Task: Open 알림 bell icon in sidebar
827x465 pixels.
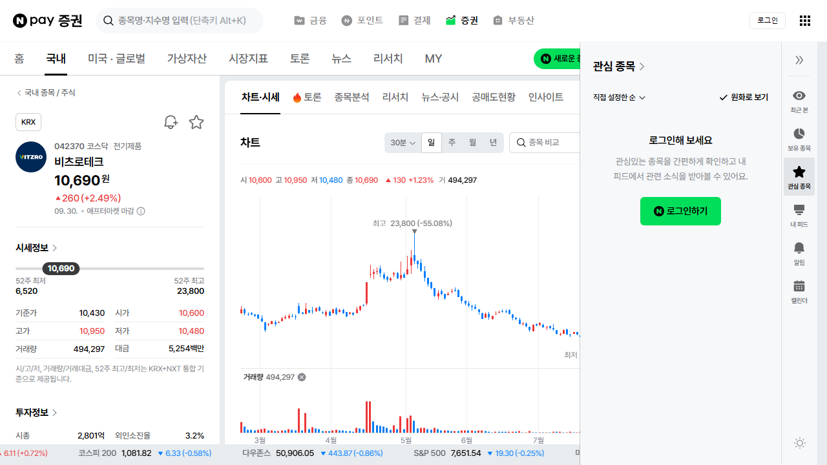Action: pyautogui.click(x=799, y=254)
